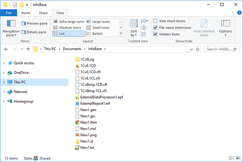
Task: Choose Small icons layout
Action: [x=98, y=27]
